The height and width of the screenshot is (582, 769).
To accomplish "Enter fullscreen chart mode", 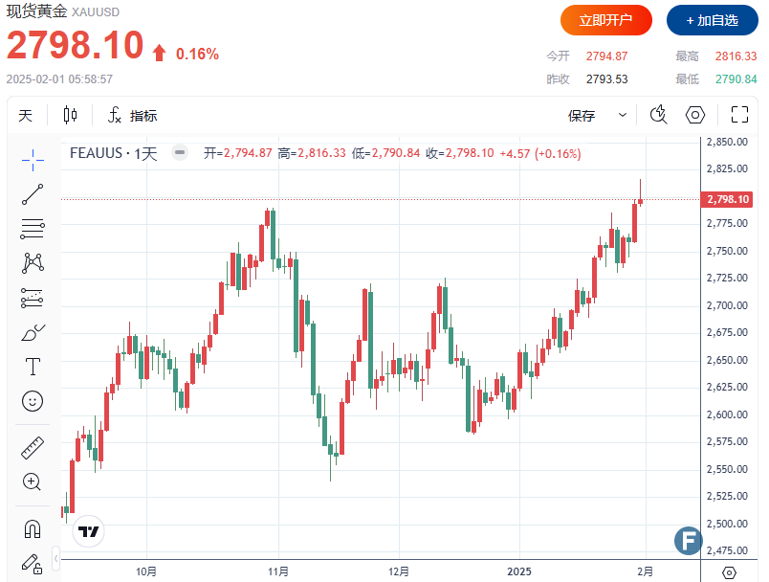I will 738,116.
